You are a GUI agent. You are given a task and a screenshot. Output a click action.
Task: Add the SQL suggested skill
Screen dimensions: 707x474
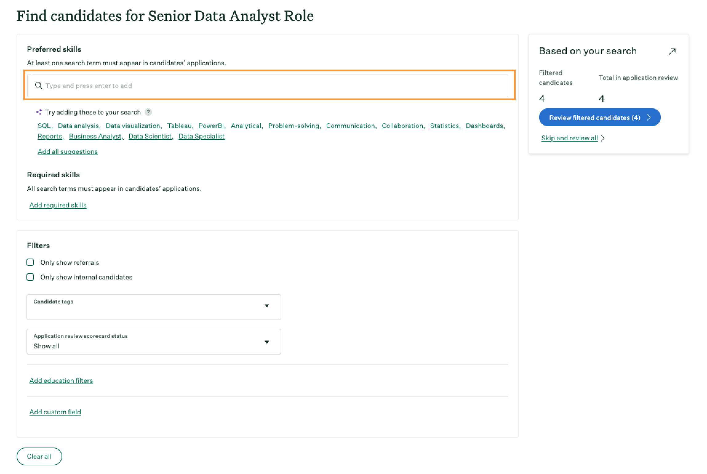click(x=44, y=126)
